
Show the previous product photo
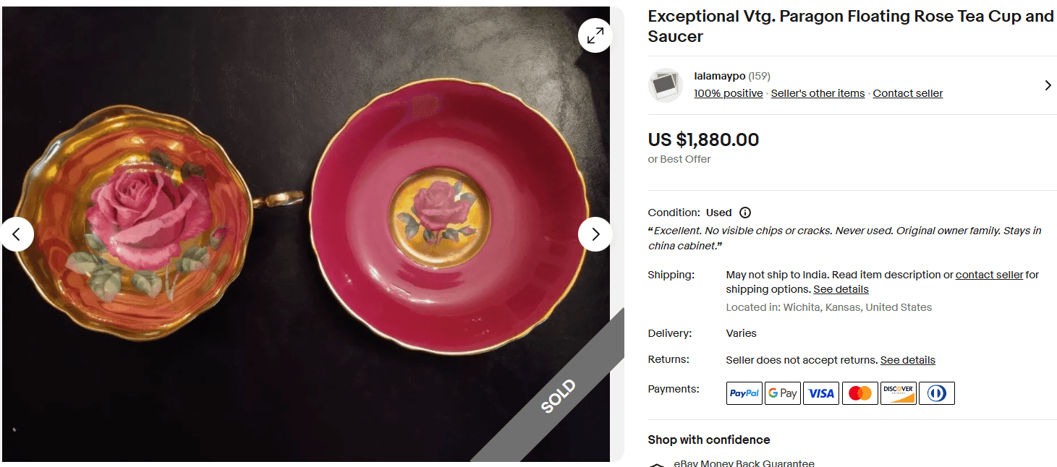pos(17,233)
